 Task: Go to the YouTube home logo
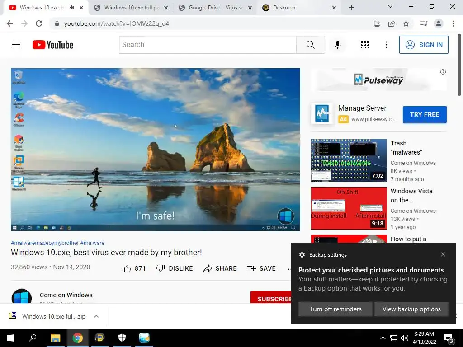tap(53, 45)
